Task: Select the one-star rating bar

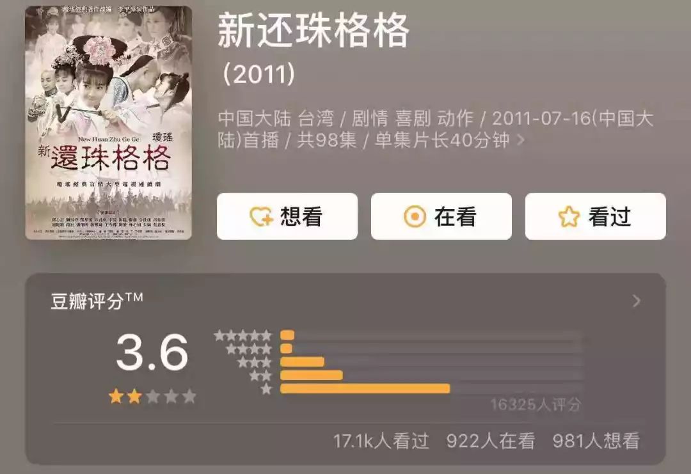Action: 432,388
